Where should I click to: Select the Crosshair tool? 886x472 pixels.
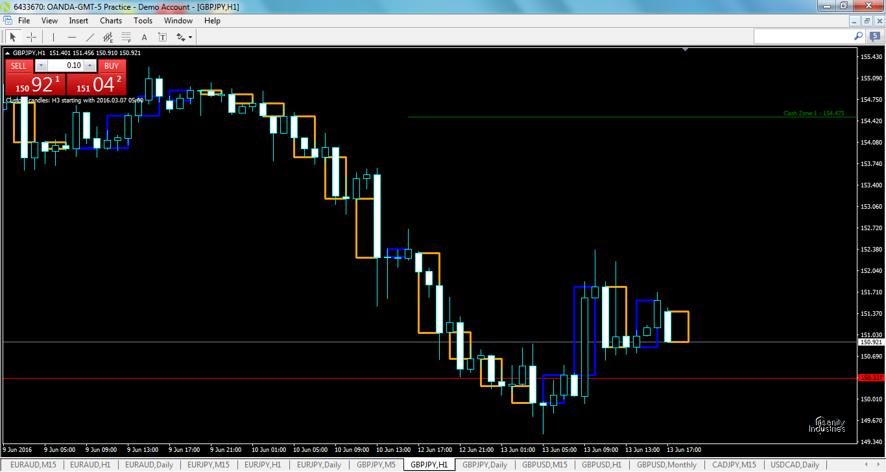click(x=32, y=36)
